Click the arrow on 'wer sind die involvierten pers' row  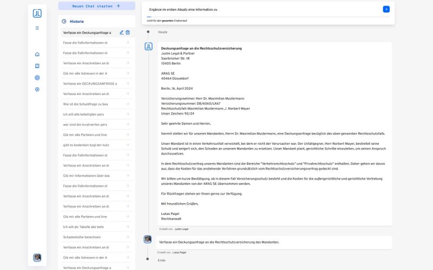(x=128, y=124)
